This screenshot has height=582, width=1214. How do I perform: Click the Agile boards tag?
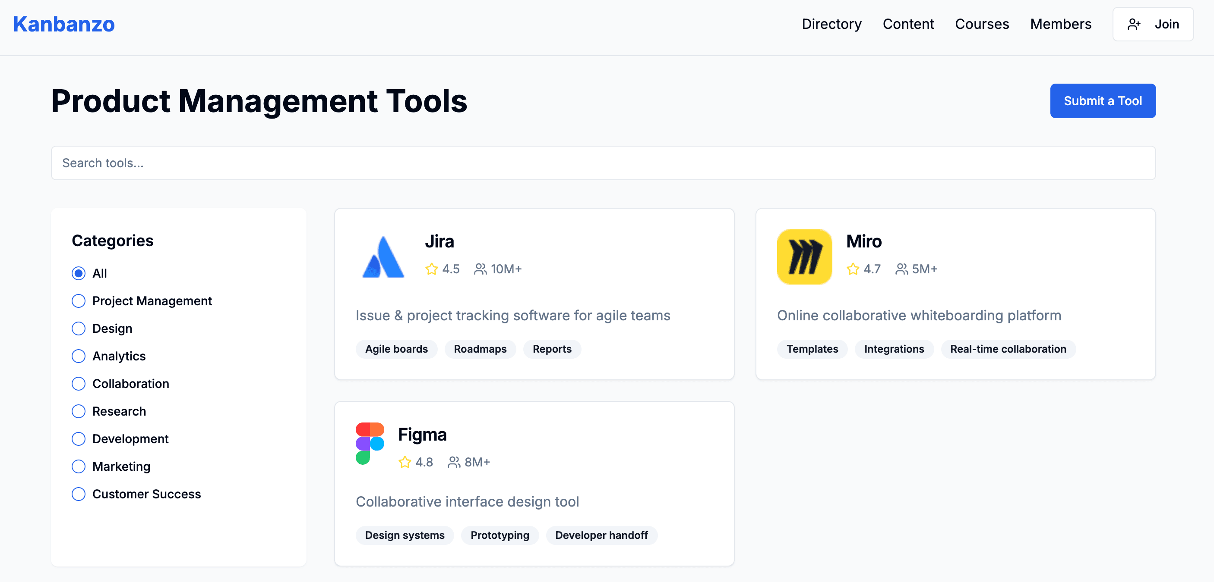(x=396, y=349)
